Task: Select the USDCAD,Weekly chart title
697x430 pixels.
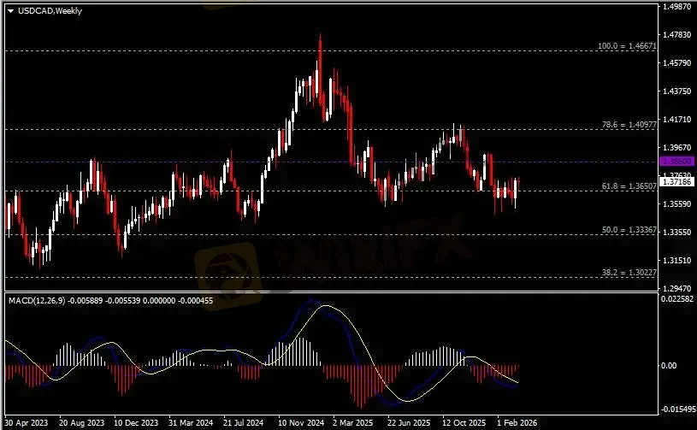Action: coord(45,11)
